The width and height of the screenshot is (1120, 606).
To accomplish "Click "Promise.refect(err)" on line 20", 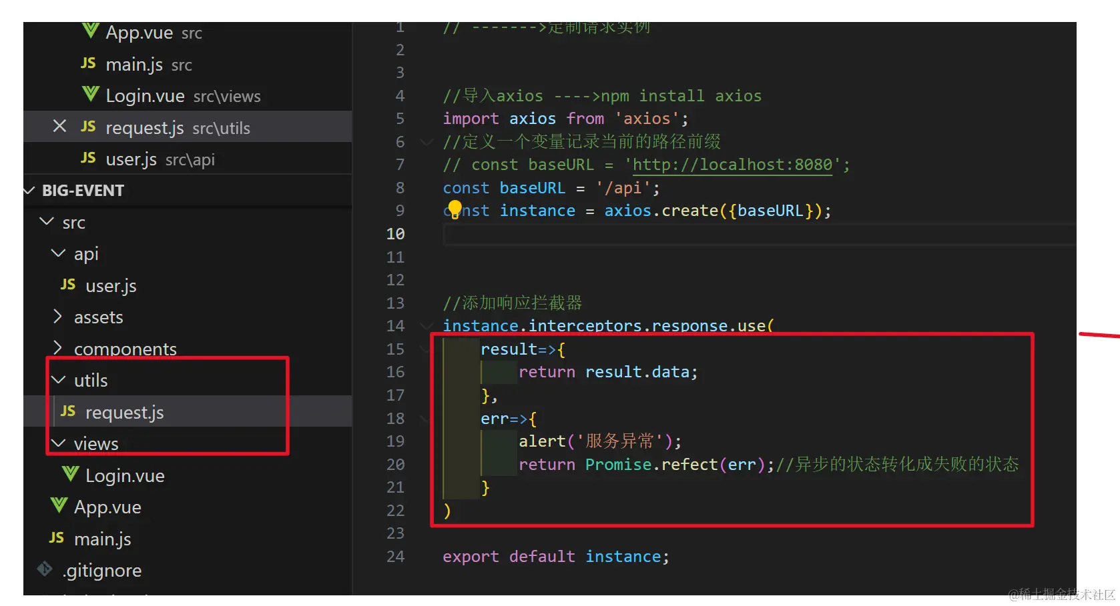I will (x=675, y=465).
